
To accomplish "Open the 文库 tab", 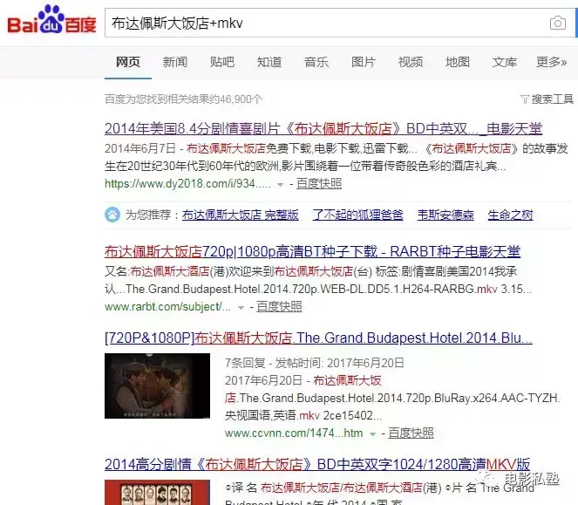I will tap(505, 62).
